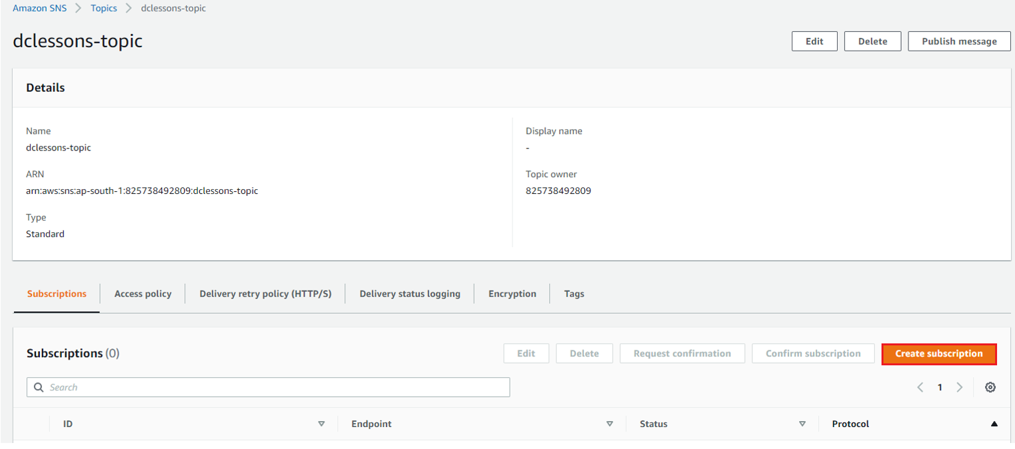Go to next page chevron in Subscriptions

pos(960,387)
